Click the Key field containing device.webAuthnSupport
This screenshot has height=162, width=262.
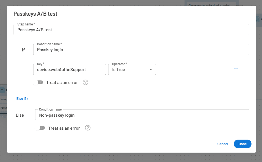coord(69,69)
